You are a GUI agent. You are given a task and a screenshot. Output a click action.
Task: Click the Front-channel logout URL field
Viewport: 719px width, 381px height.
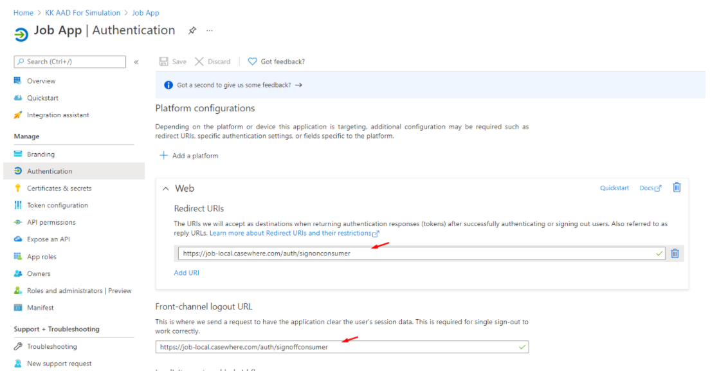[x=342, y=347]
